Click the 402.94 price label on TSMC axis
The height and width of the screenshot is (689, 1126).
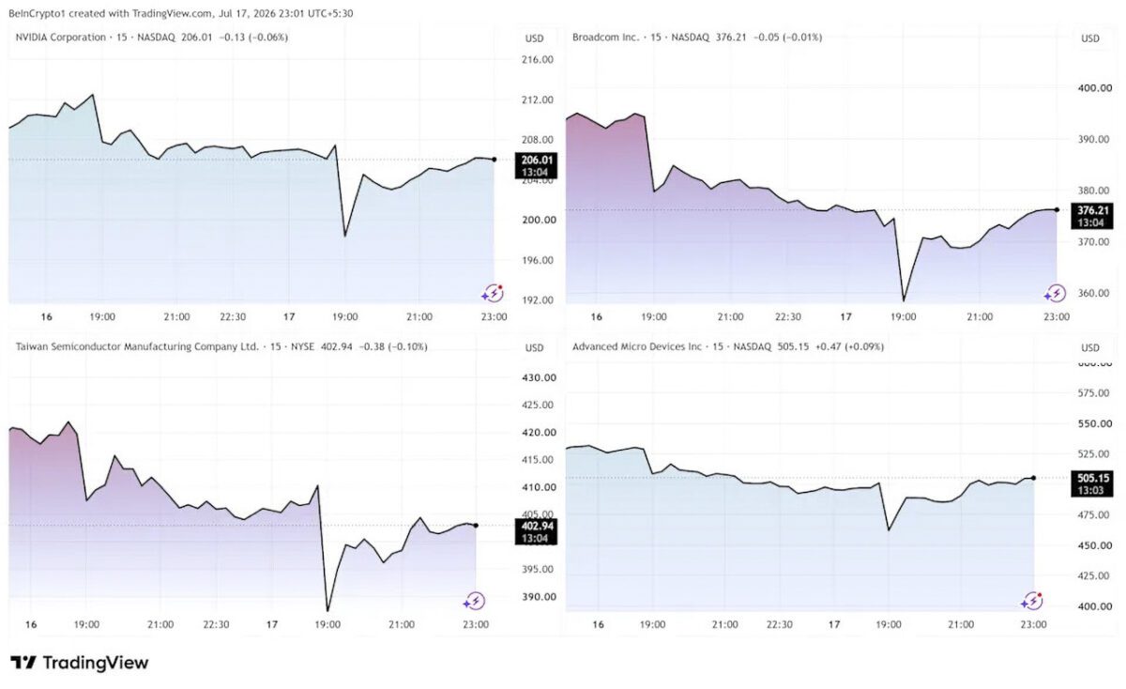(537, 526)
